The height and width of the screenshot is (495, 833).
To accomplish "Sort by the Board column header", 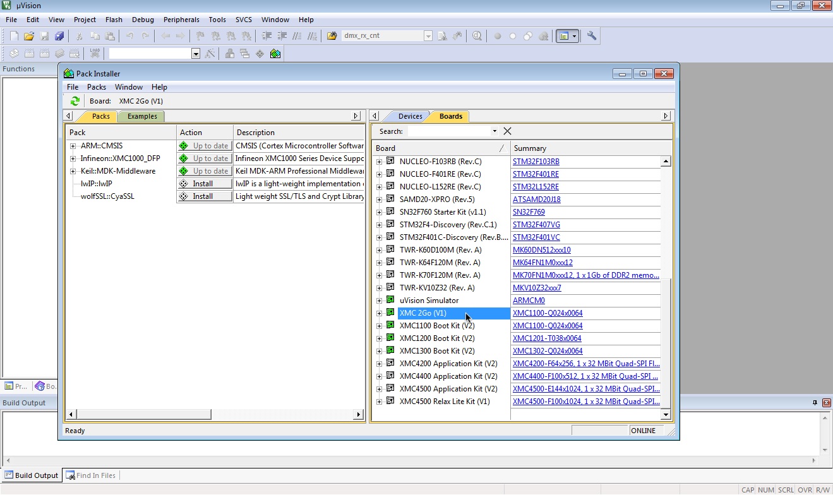I will (x=440, y=148).
